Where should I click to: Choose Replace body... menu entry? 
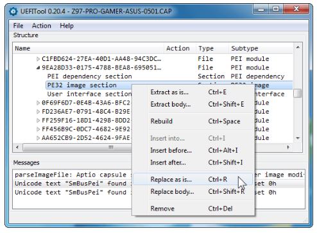pyautogui.click(x=194, y=191)
